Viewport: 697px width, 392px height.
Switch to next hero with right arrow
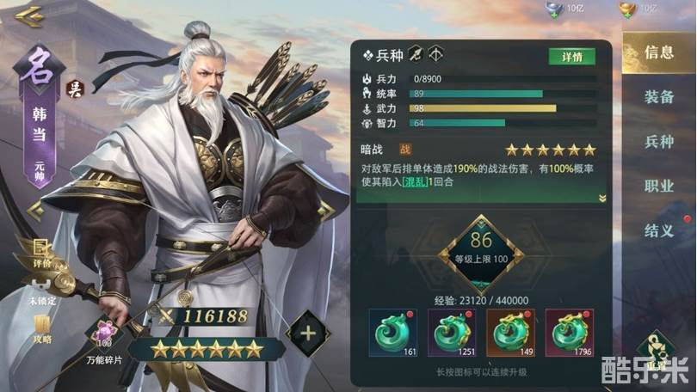tap(326, 211)
